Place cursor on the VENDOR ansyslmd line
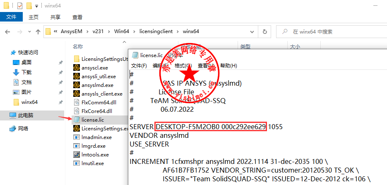This screenshot has width=387, height=185. tap(159, 135)
